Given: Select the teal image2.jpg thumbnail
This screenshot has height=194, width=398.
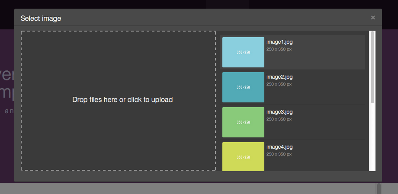Looking at the screenshot, I should click(x=243, y=87).
